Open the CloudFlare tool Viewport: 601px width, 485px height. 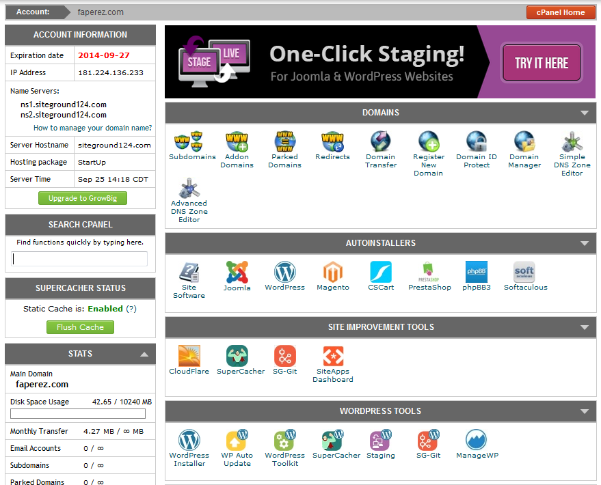tap(189, 360)
